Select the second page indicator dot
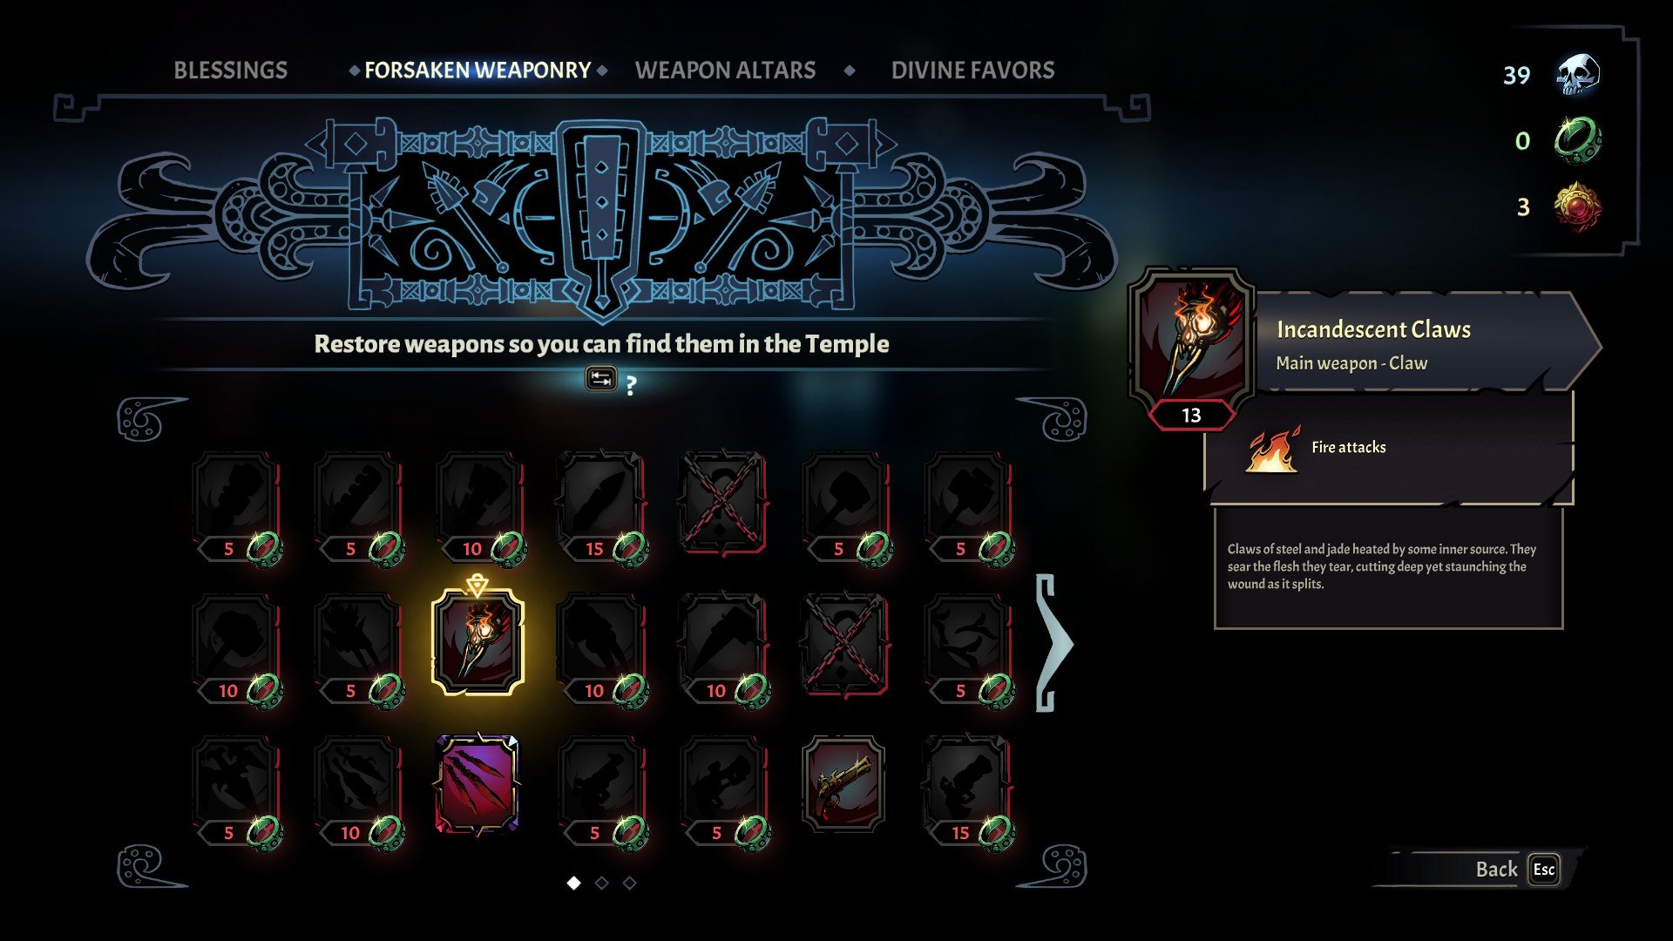 tap(601, 883)
